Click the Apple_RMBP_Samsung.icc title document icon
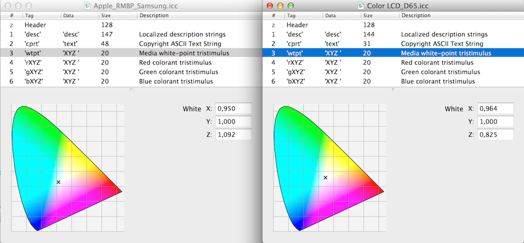The image size is (524, 243). coord(88,6)
